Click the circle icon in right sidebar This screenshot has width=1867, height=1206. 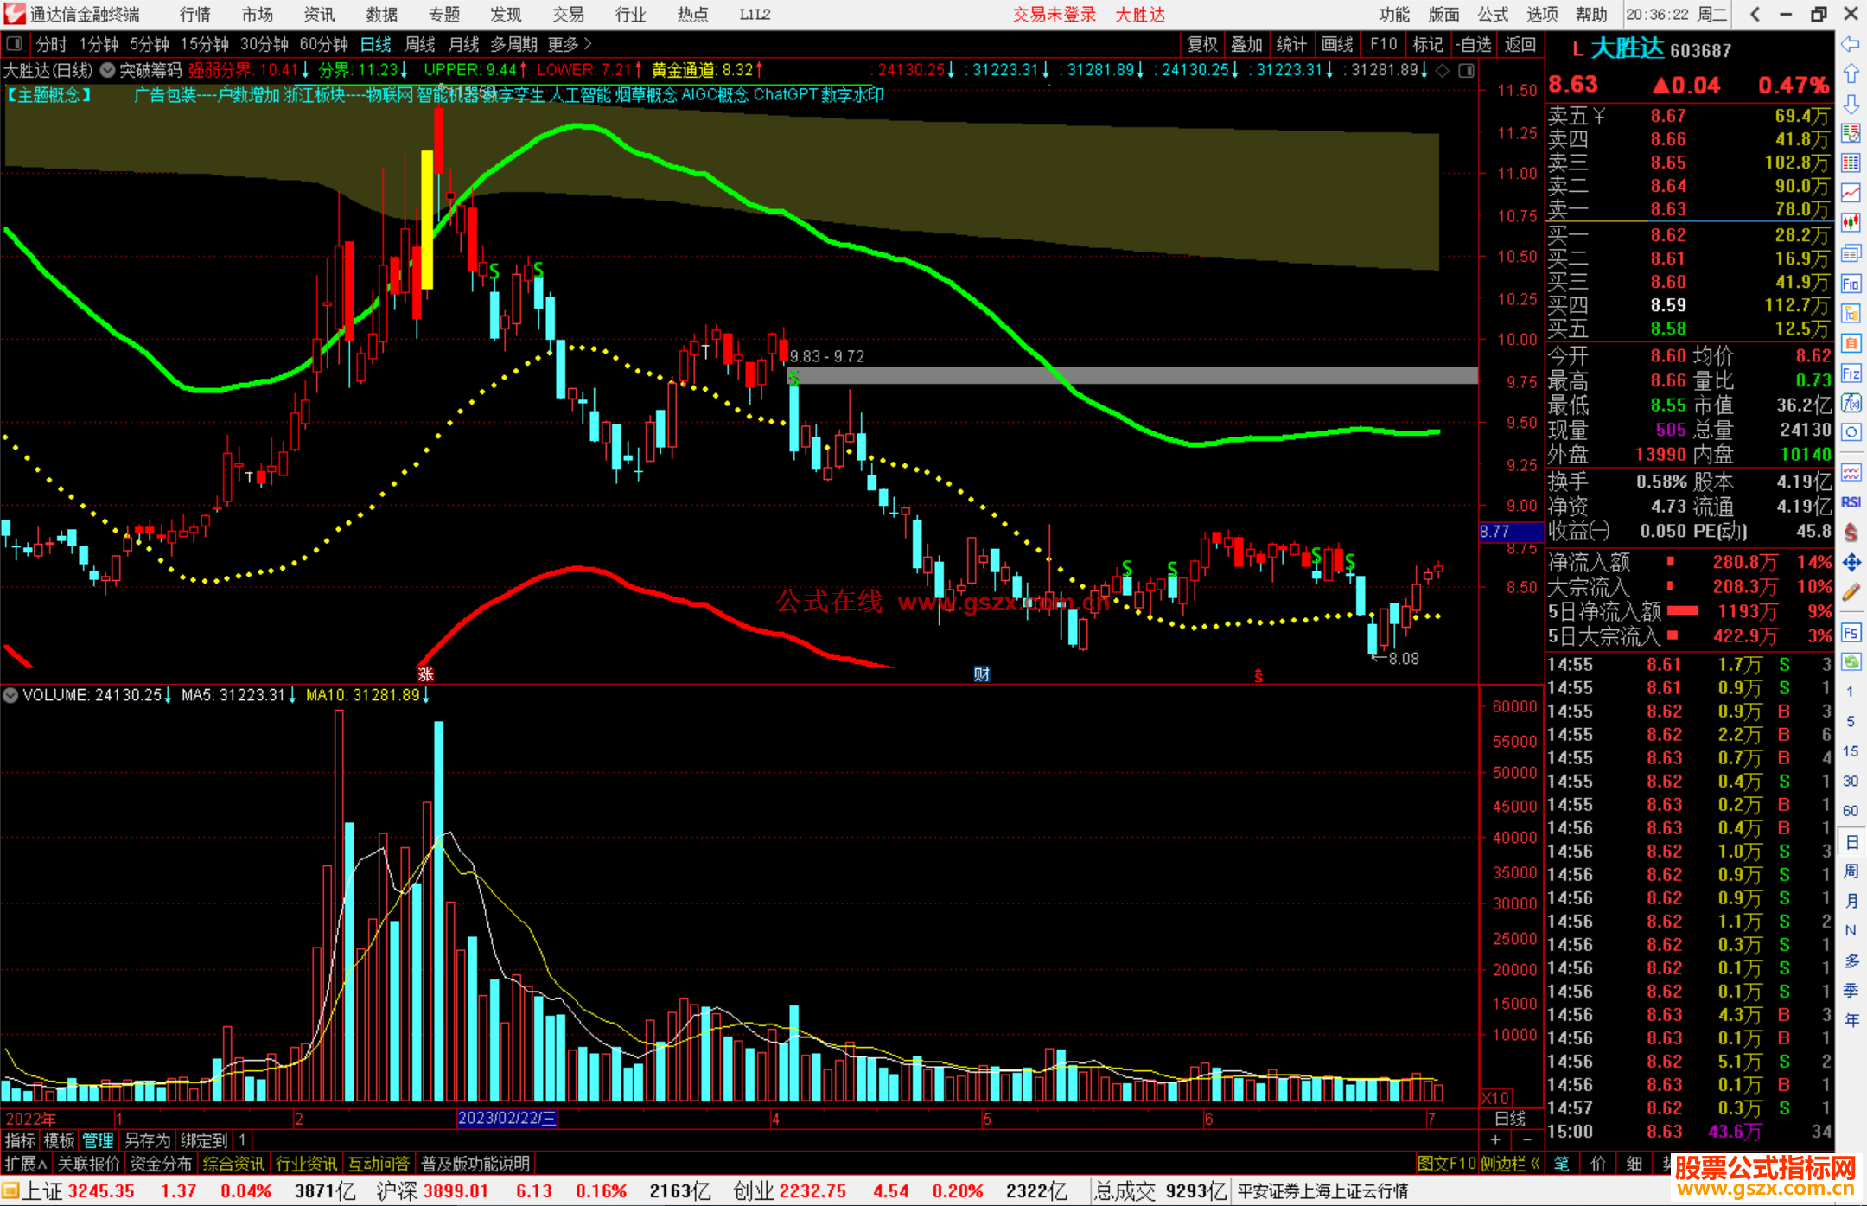[x=1851, y=432]
